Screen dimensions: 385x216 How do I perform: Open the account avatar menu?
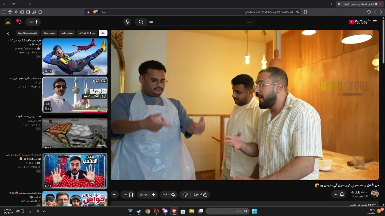coord(8,22)
